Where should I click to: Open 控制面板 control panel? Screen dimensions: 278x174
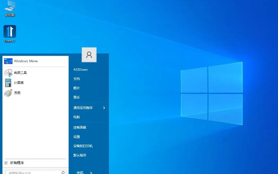tap(80, 127)
